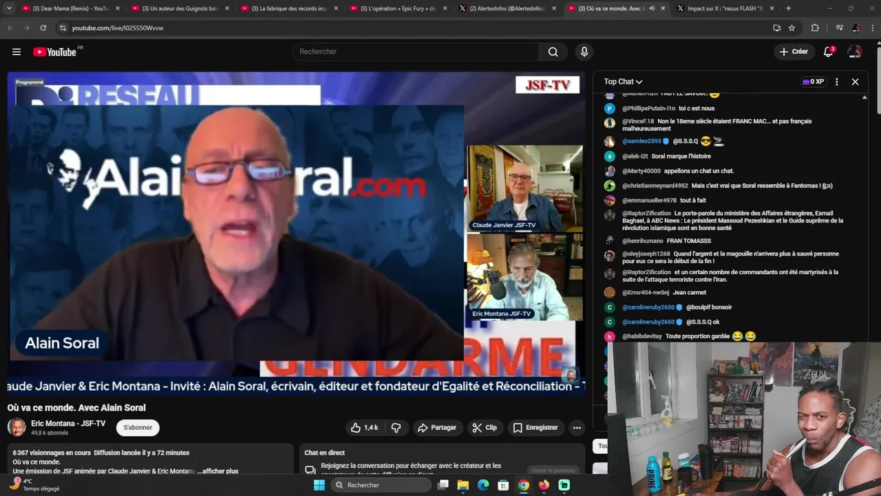Open the Créer menu button

[794, 52]
